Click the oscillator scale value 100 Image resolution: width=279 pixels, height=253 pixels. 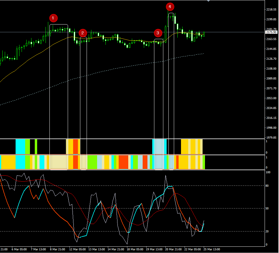[x=268, y=172]
